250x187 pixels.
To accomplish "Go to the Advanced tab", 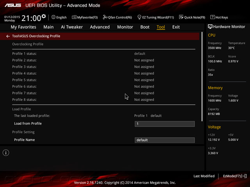I will point(100,27).
